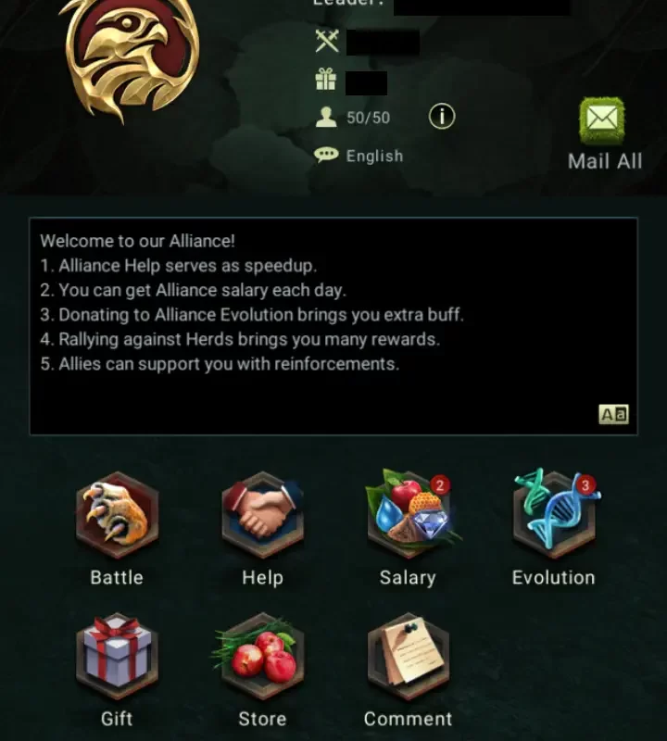Click the small gift level icon

pos(326,79)
